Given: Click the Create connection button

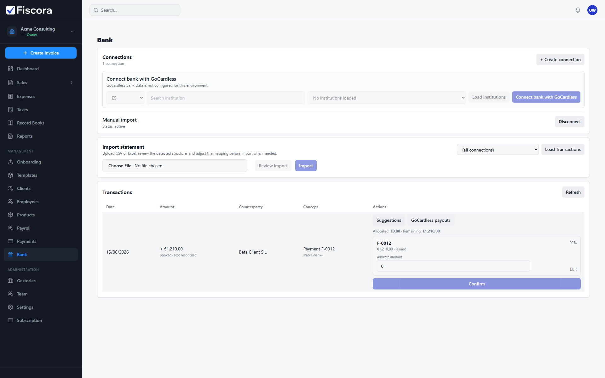Looking at the screenshot, I should [560, 60].
